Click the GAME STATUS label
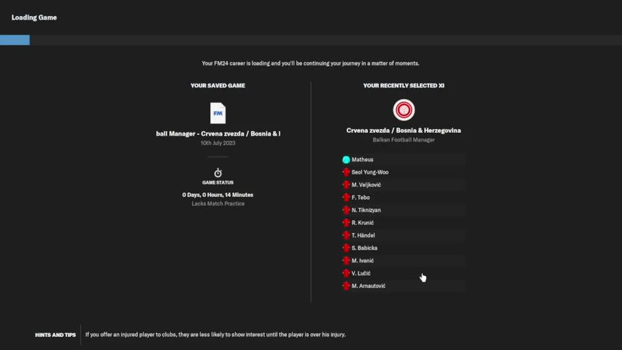 [218, 183]
